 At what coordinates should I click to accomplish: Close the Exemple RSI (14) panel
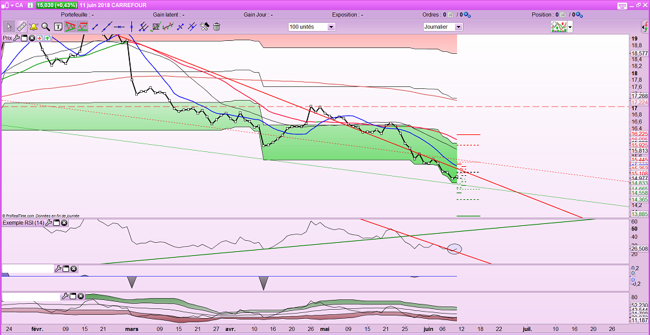(64, 223)
